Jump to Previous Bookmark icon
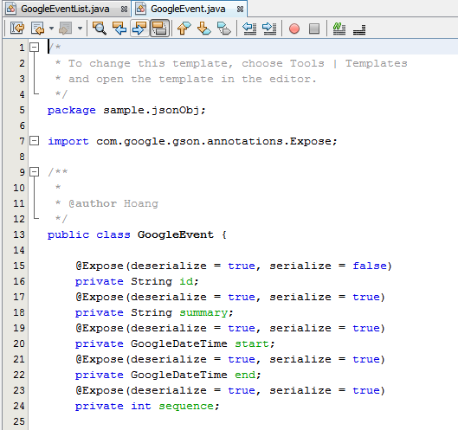 184,29
